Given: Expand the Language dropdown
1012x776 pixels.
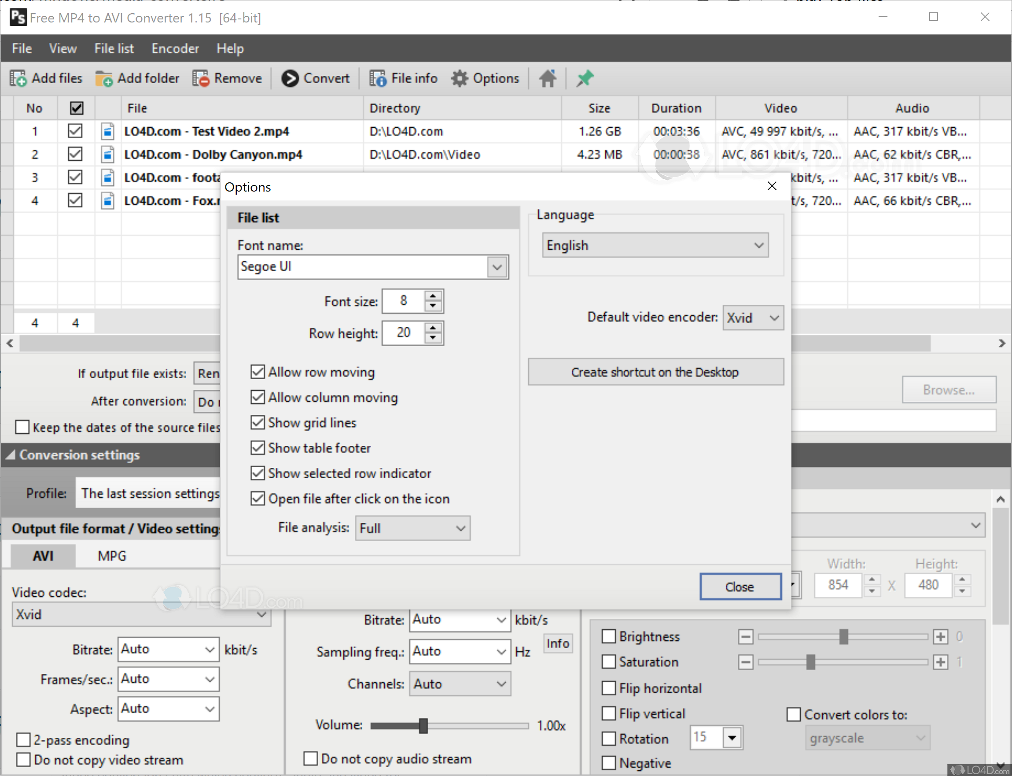Looking at the screenshot, I should 758,245.
